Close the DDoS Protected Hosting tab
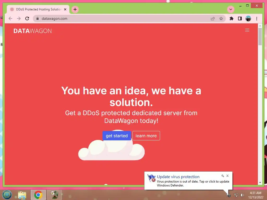 tap(65, 9)
